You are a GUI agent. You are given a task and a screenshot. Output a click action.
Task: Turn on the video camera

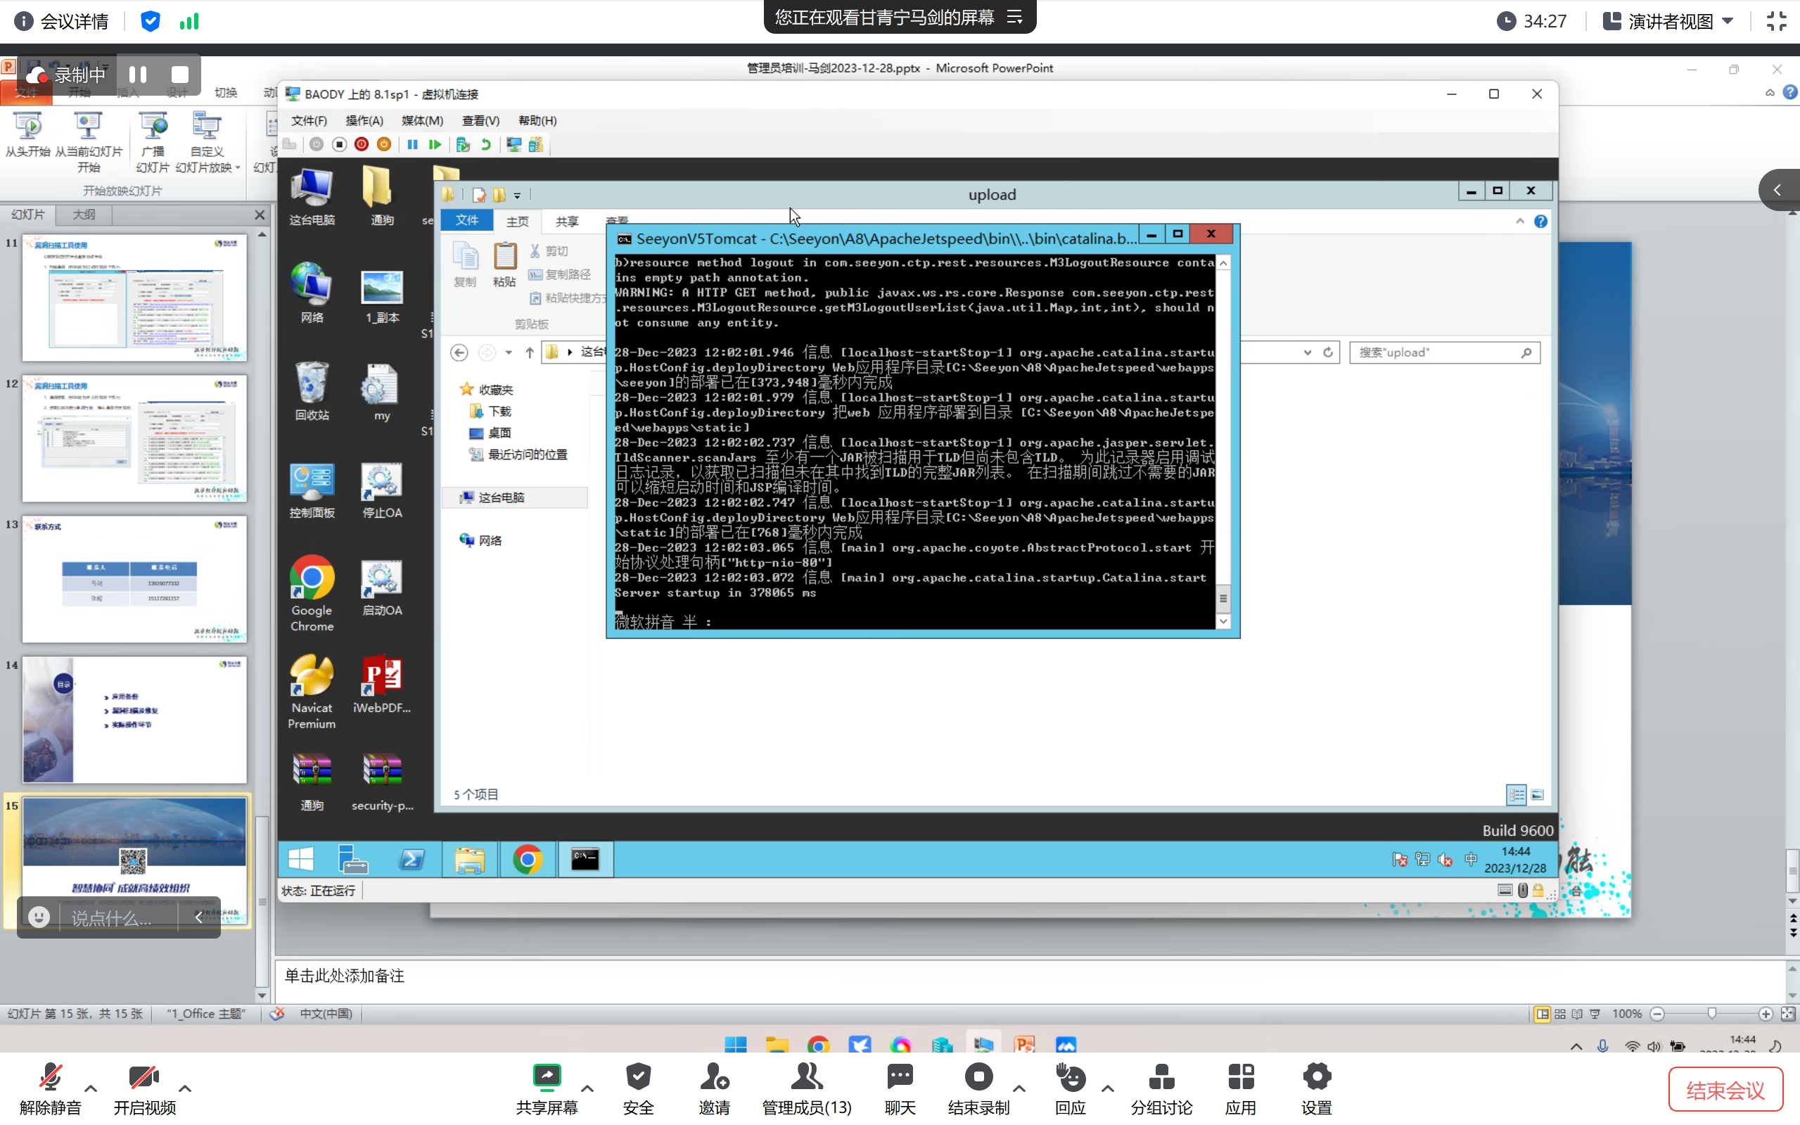coord(143,1077)
